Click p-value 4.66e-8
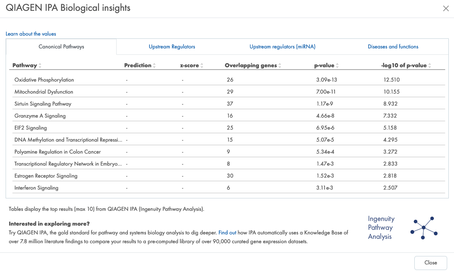Screen dimensions: 454x274 pos(325,116)
